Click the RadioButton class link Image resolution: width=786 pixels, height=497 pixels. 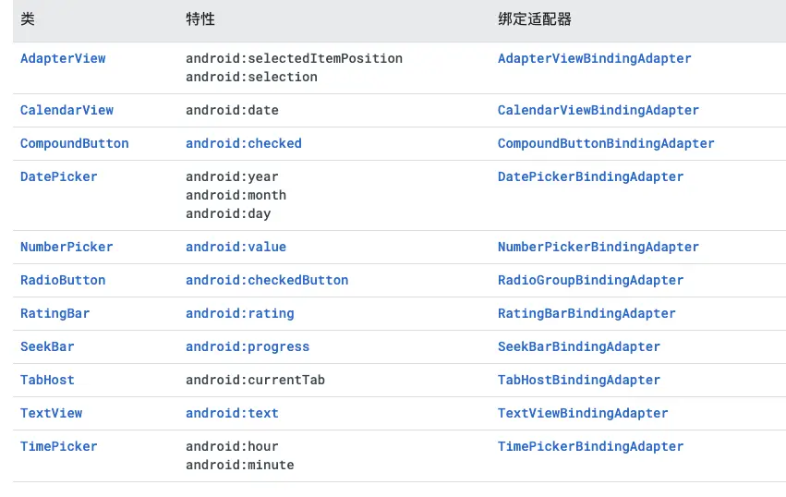coord(63,280)
